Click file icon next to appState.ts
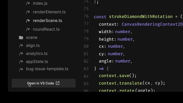 pos(21,62)
